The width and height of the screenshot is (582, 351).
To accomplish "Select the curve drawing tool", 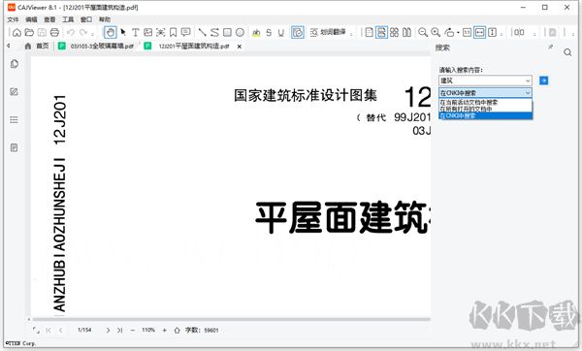I will [x=214, y=33].
